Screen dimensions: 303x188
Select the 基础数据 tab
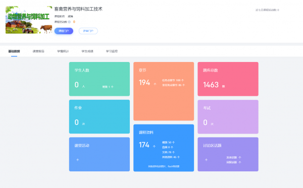[x=14, y=51]
